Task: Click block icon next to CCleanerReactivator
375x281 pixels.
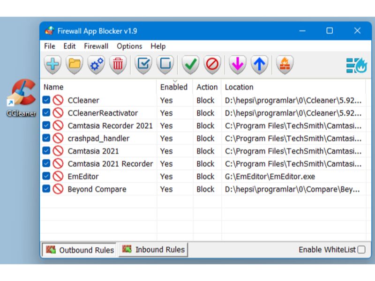Action: tap(58, 113)
